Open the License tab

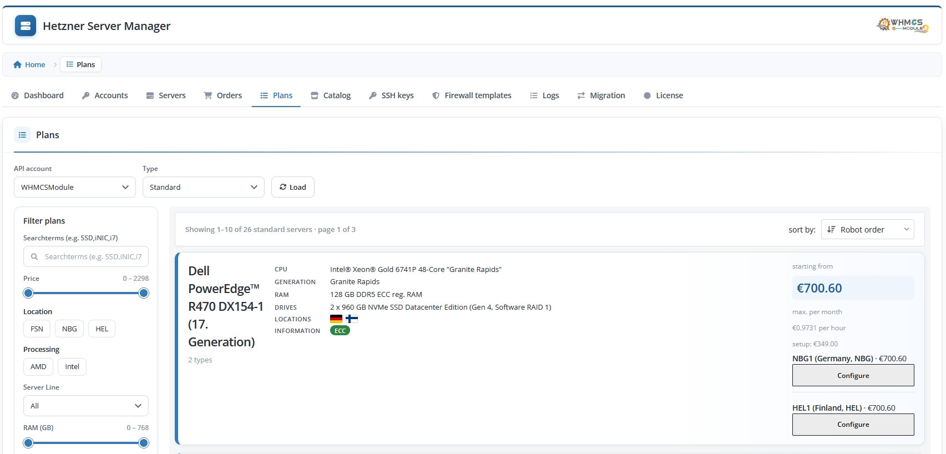coord(663,95)
